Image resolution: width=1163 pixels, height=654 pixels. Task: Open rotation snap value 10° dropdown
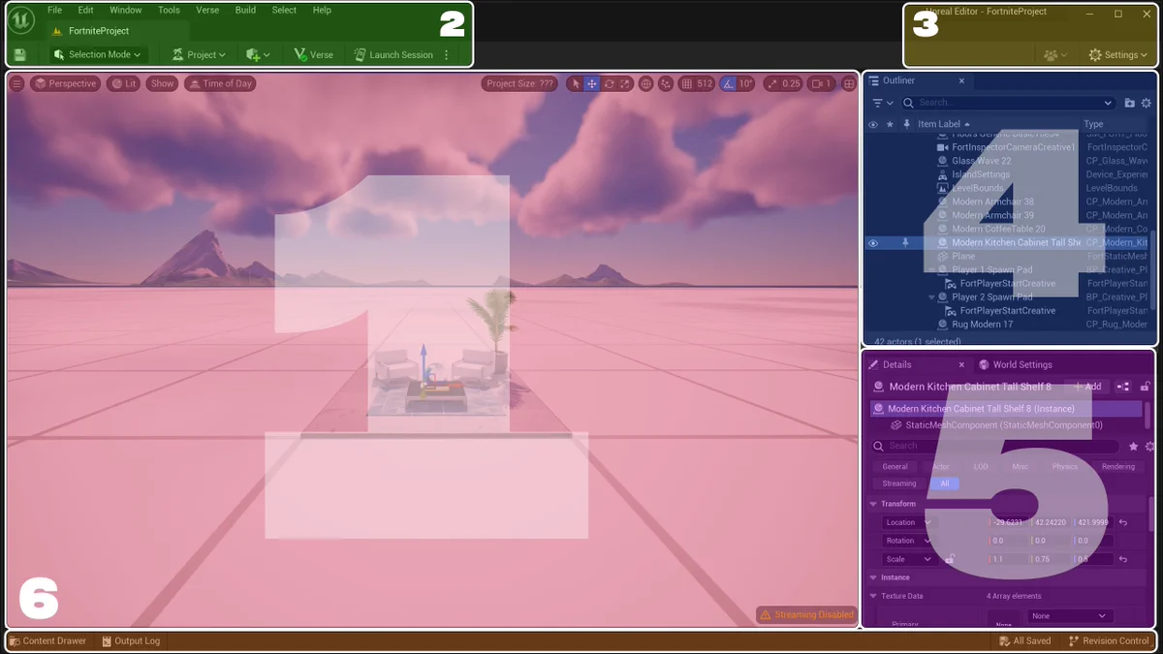[746, 83]
